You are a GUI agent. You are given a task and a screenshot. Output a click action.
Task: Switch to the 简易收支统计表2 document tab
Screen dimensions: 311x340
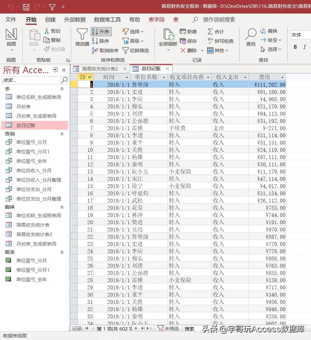point(100,69)
